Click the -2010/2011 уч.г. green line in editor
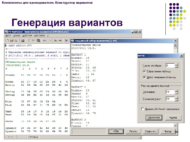 pyautogui.click(x=18, y=65)
